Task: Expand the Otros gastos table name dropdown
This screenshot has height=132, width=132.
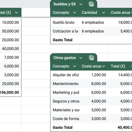Action: (x=81, y=58)
